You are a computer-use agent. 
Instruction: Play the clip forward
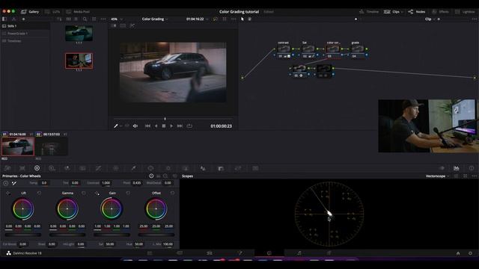pos(171,126)
